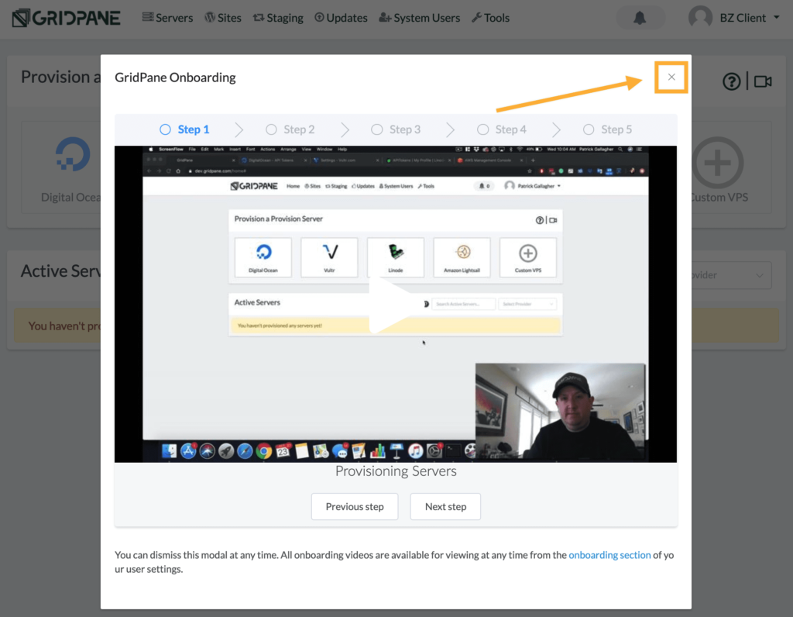Play the Provisioning Servers video
793x617 pixels.
pyautogui.click(x=395, y=305)
